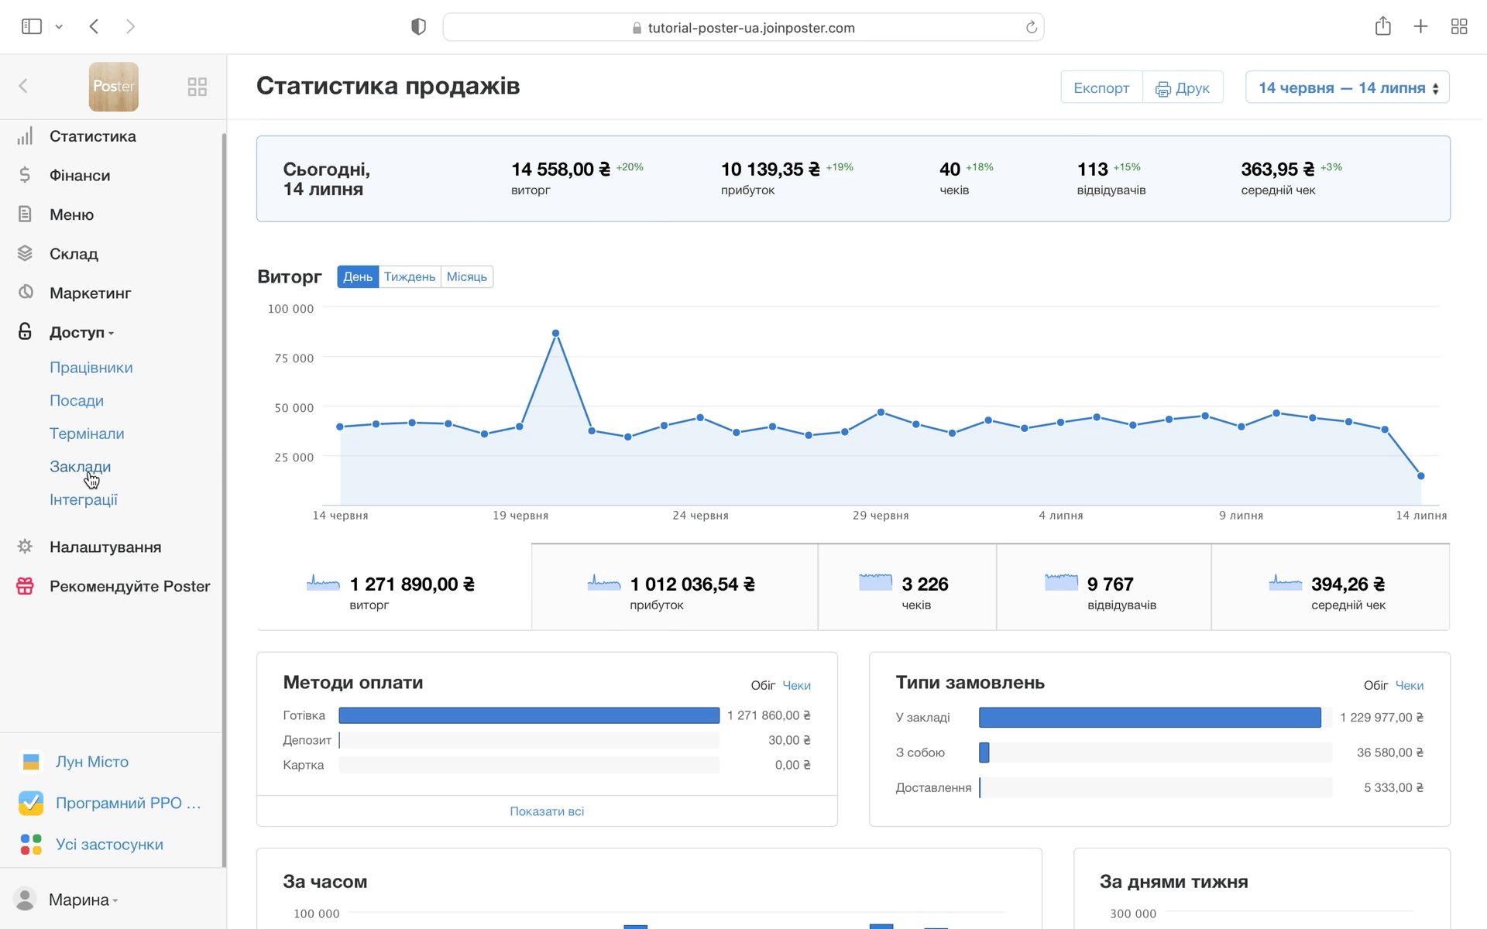Click the Poster logo thumbnail
This screenshot has width=1487, height=929.
point(114,87)
